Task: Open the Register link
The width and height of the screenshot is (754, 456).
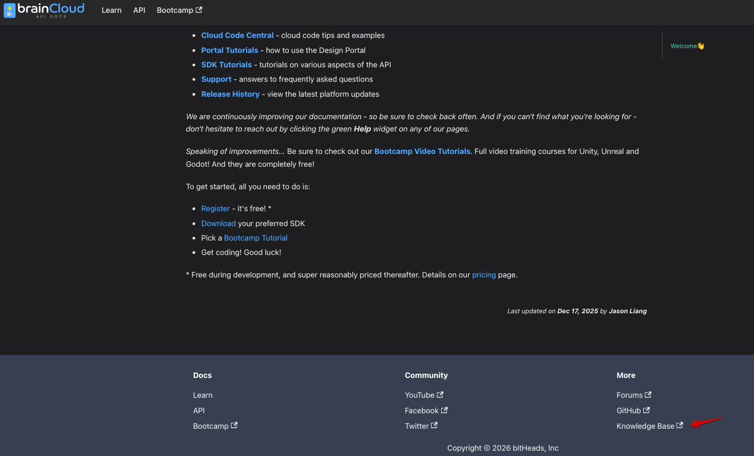Action: pyautogui.click(x=215, y=208)
